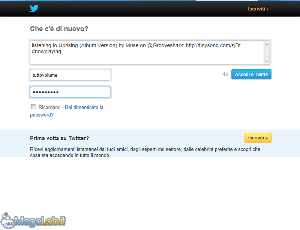Open the Iscriviti link in the top bar
Viewport: 300px width, 230px height.
coord(258,9)
